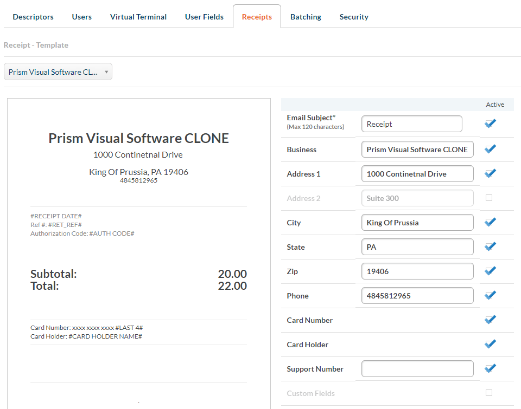Screen dimensions: 521x409
Task: Disable the Phone active checkbox
Action: click(x=490, y=295)
